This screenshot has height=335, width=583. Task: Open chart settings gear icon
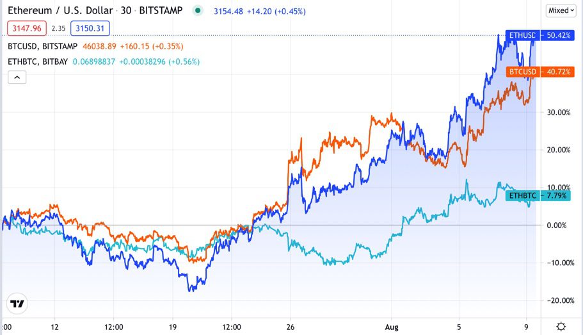pos(561,327)
